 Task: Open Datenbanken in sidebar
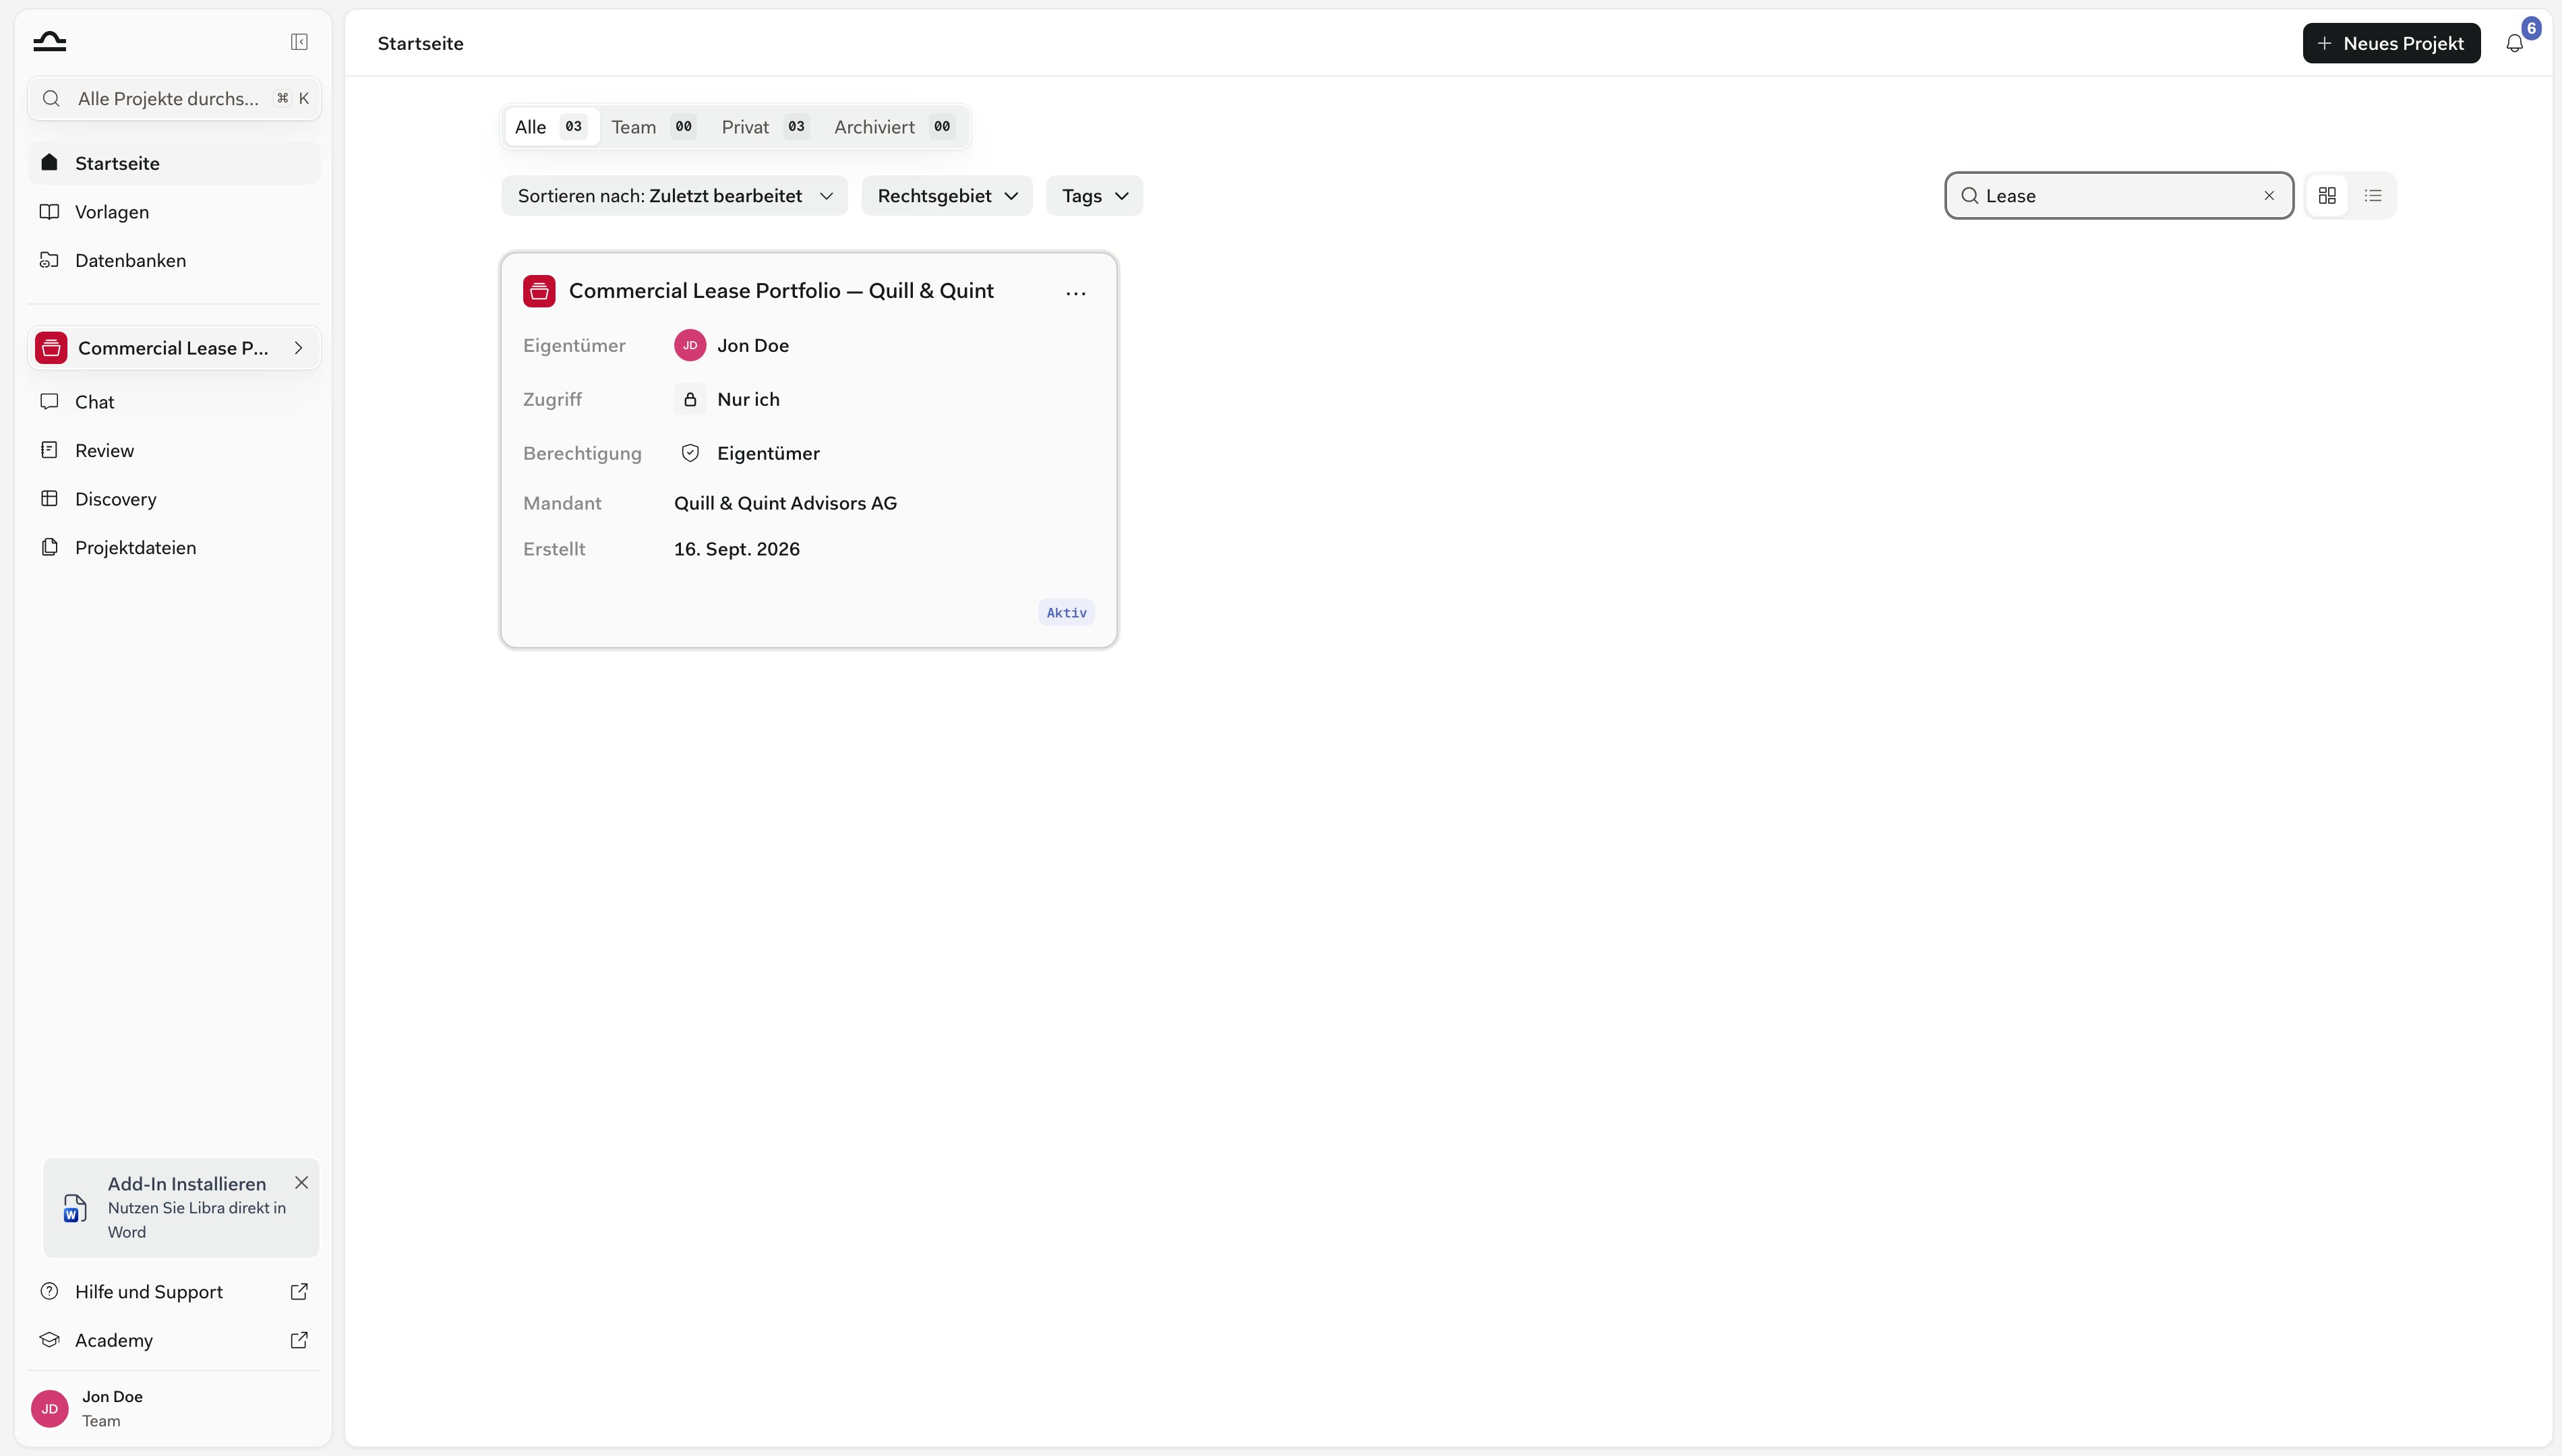click(174, 260)
